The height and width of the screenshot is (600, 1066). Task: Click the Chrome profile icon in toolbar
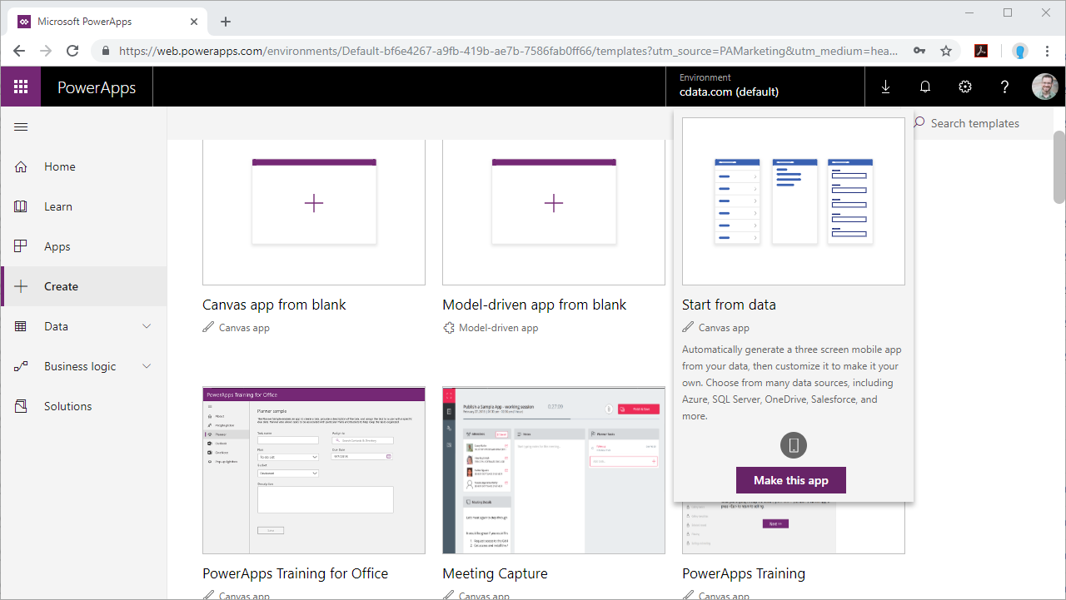pos(1020,51)
